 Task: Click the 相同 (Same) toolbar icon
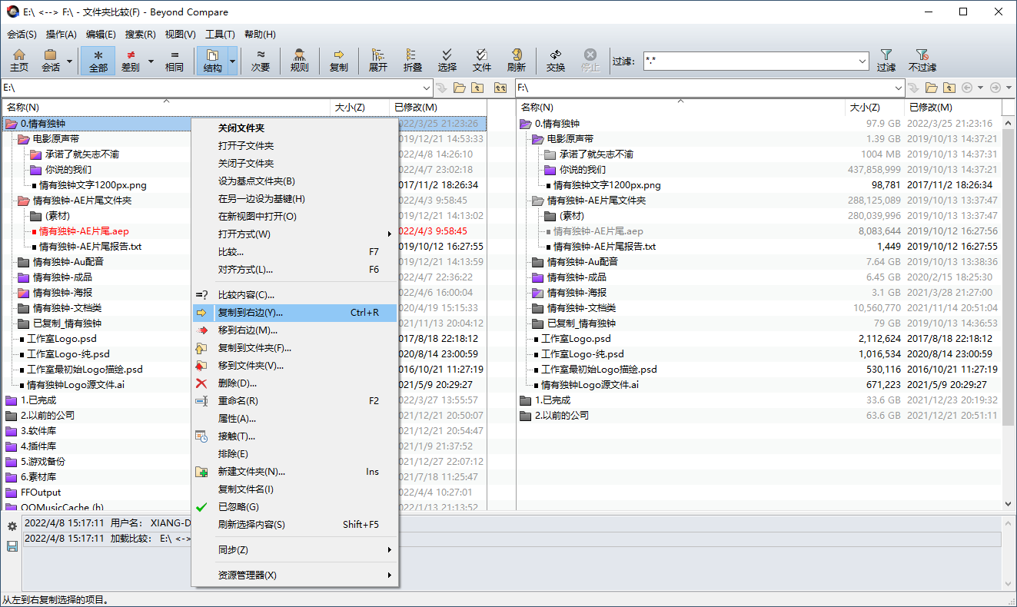tap(174, 60)
